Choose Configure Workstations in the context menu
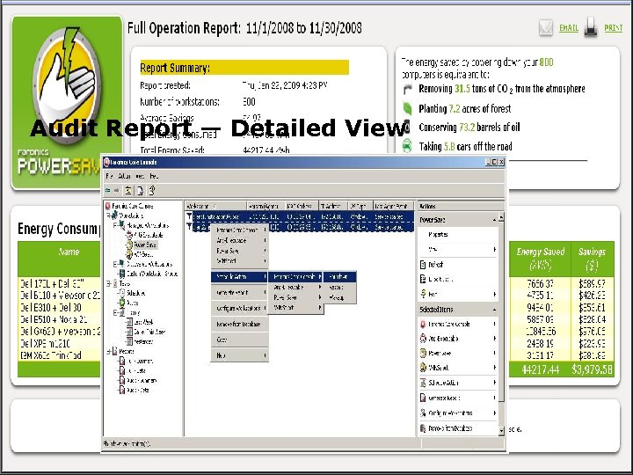This screenshot has width=633, height=475. pos(240,308)
